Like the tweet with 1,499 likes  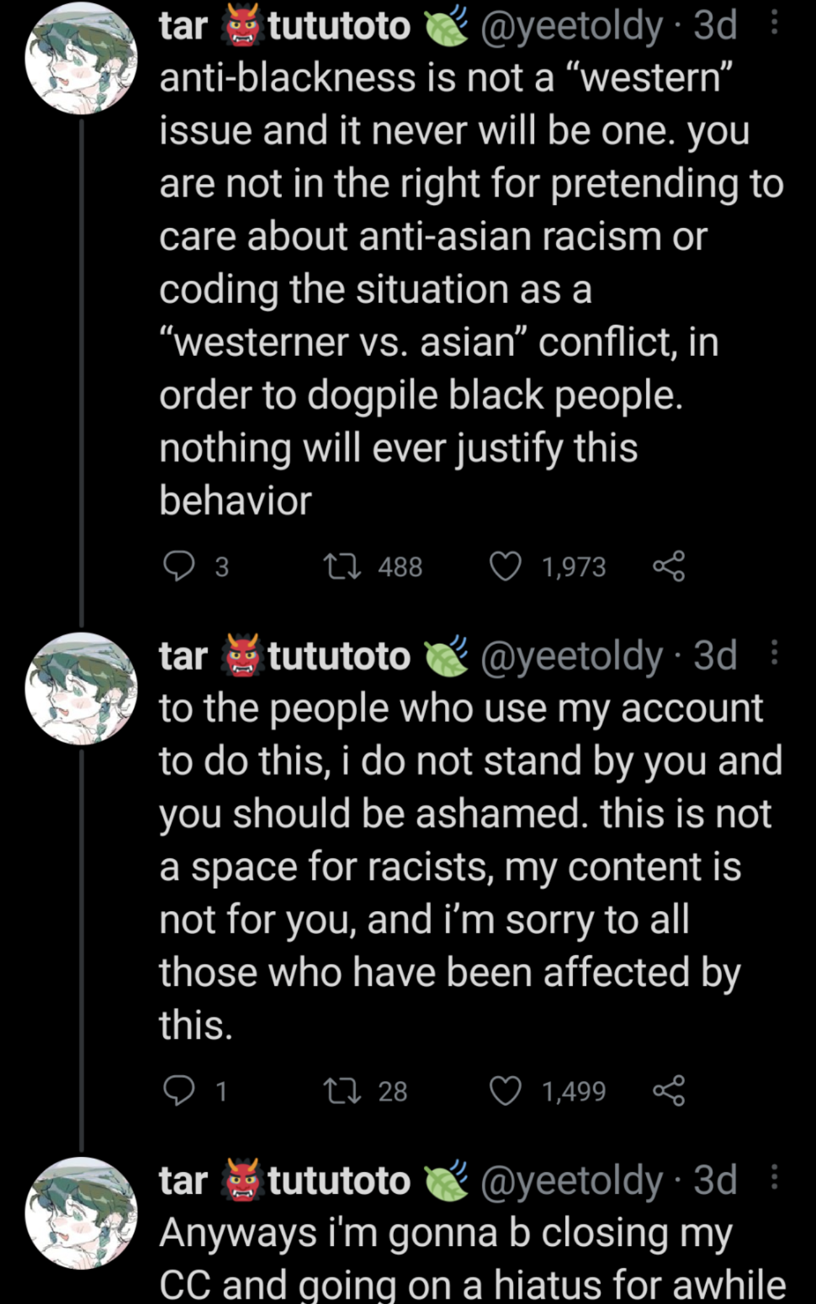pyautogui.click(x=505, y=1091)
